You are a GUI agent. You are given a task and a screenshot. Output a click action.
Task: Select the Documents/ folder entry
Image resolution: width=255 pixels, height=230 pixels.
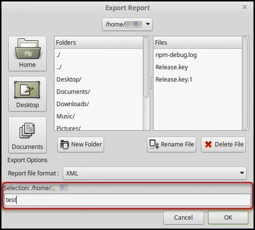tap(99, 92)
